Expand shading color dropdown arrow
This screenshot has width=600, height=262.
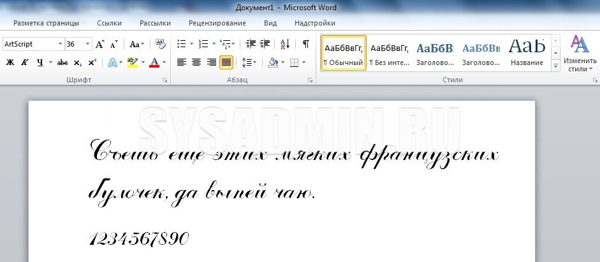pos(282,62)
